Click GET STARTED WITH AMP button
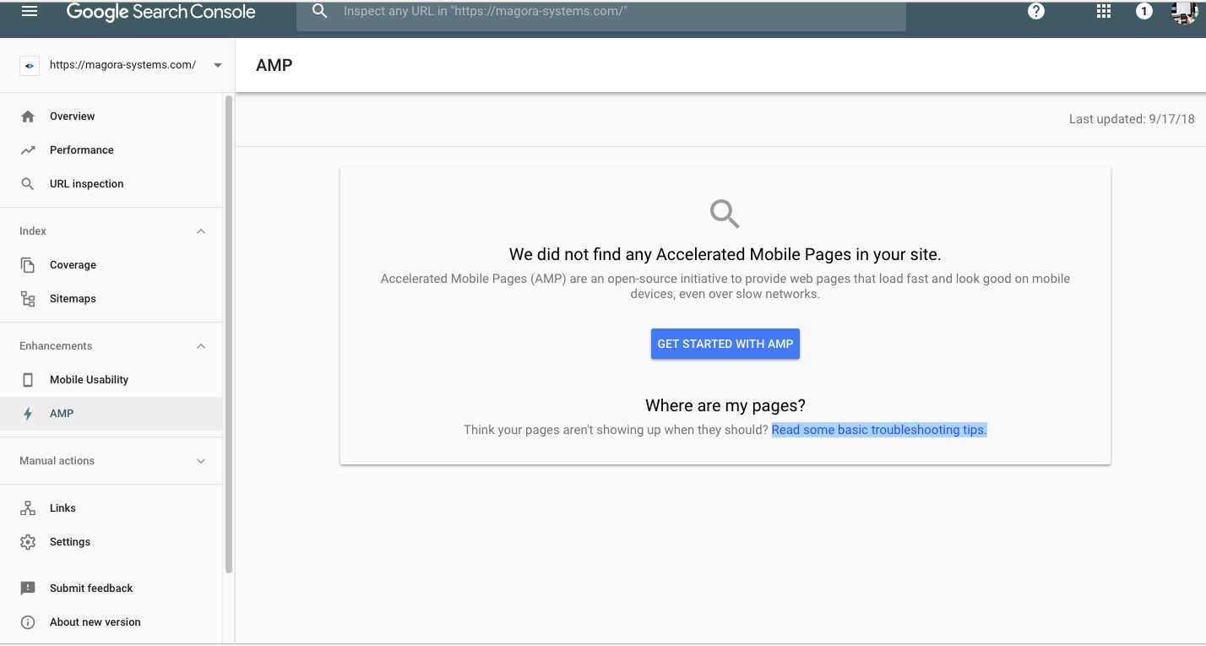This screenshot has width=1206, height=646. pyautogui.click(x=725, y=344)
